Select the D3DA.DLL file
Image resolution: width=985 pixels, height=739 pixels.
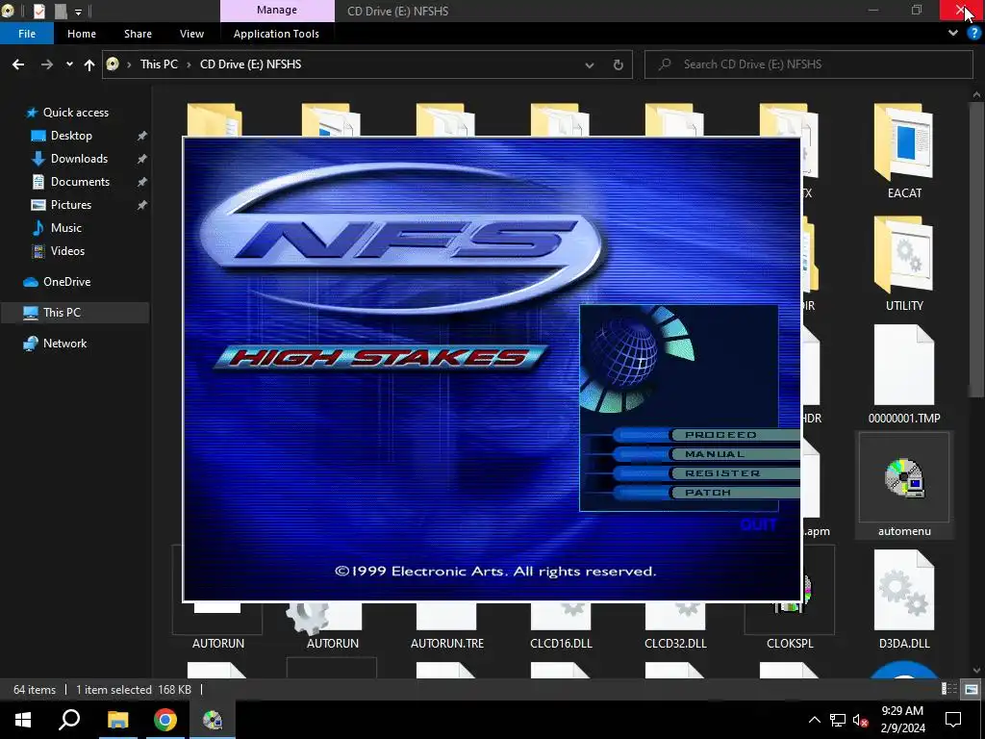coord(904,599)
